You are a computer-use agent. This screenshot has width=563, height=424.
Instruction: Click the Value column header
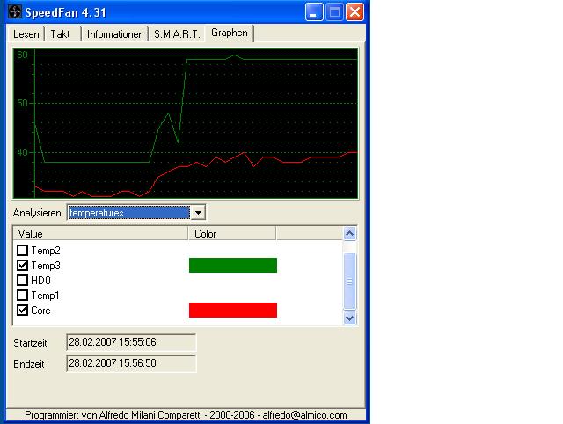click(100, 234)
